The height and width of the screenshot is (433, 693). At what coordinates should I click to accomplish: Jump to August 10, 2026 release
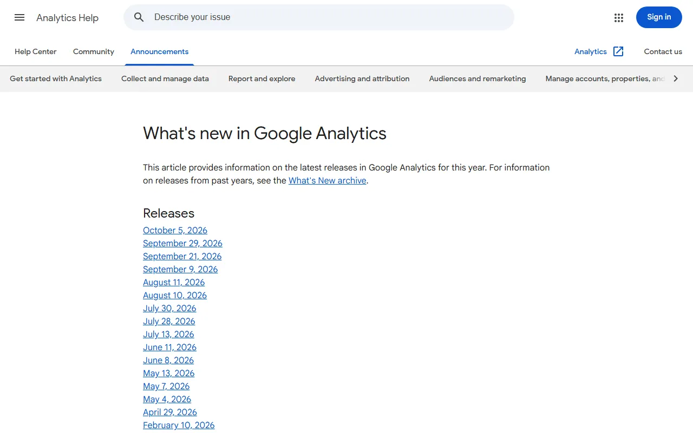(x=175, y=295)
